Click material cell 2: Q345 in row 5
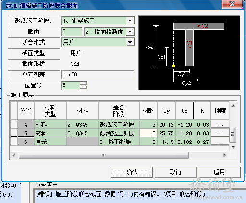The image size is (246, 203). coord(83,133)
